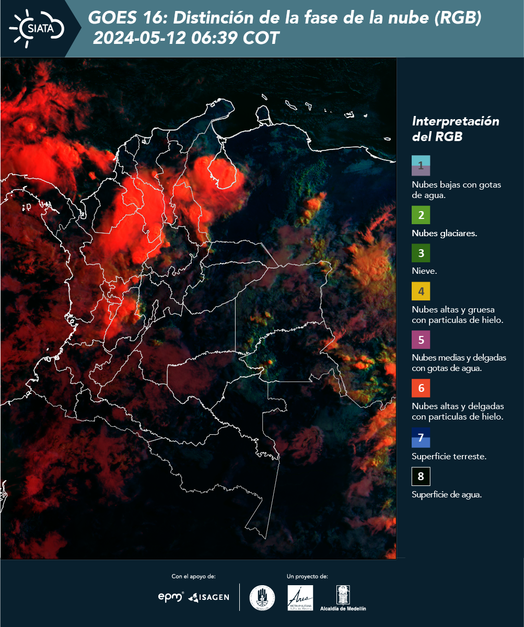Click the 'Un proyecto de:' caption
524x627 pixels.
point(307,576)
